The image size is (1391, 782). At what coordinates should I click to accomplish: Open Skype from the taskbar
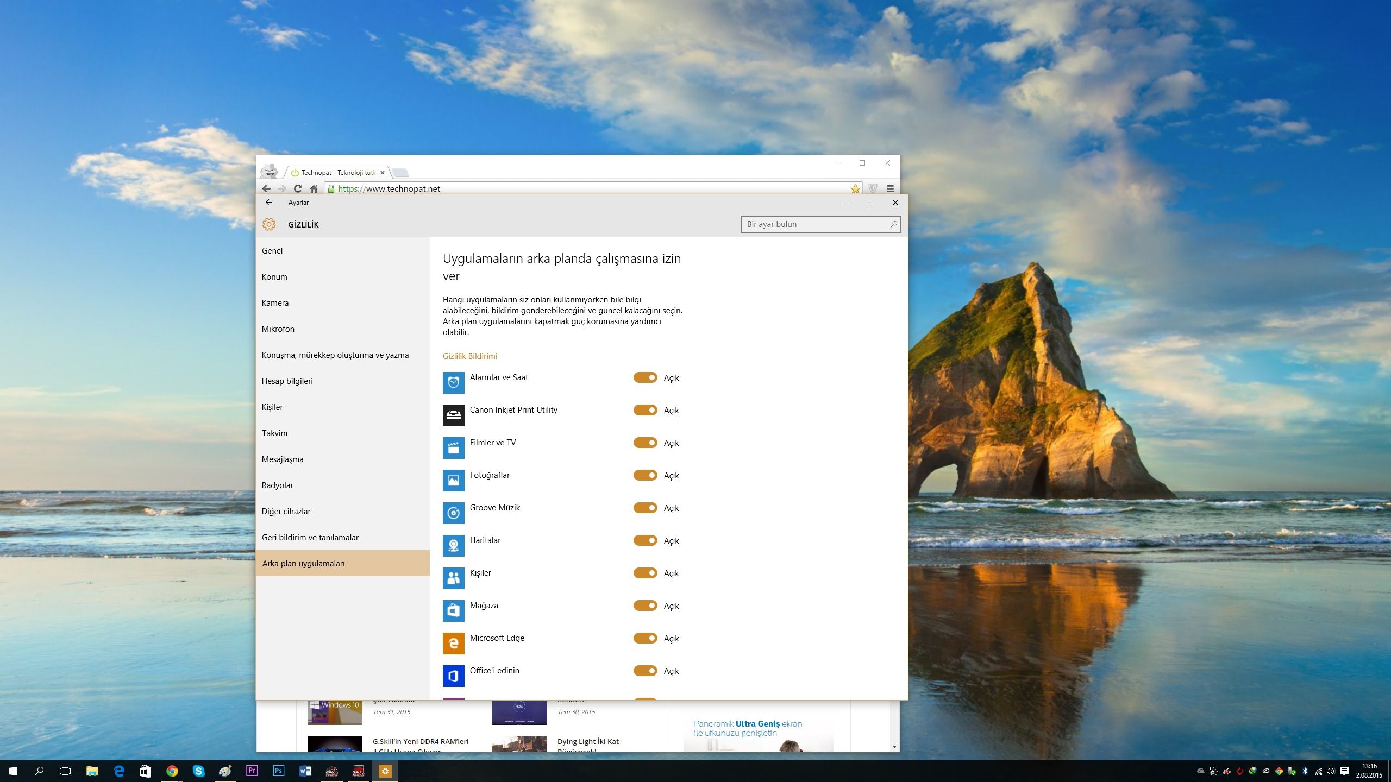click(x=198, y=771)
